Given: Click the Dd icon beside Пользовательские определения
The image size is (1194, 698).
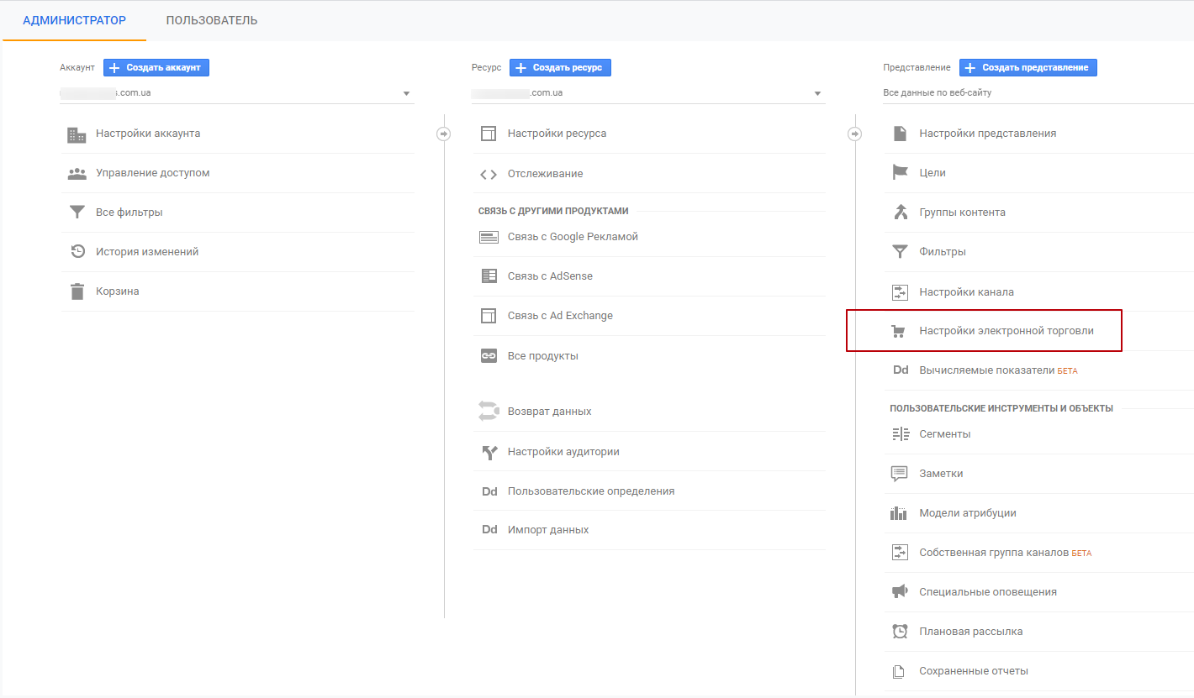Looking at the screenshot, I should click(489, 491).
